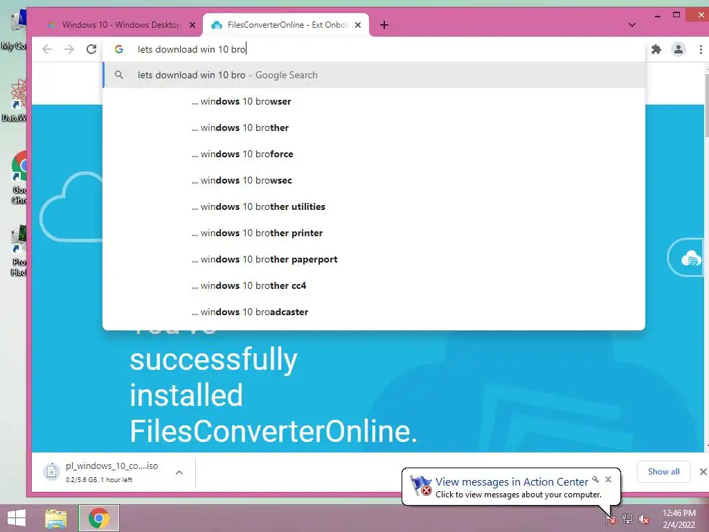Close the FilesConverterOnline tab
This screenshot has height=532, width=709.
click(358, 25)
